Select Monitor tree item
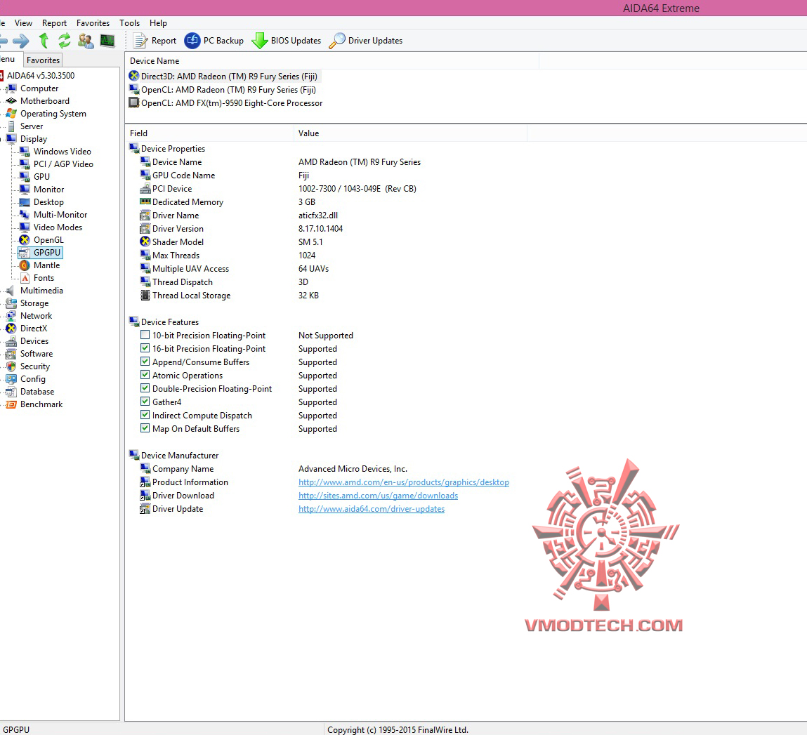 coord(49,190)
